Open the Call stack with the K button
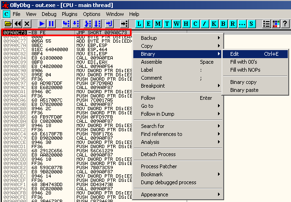The width and height of the screenshot is (291, 202). click(x=214, y=23)
